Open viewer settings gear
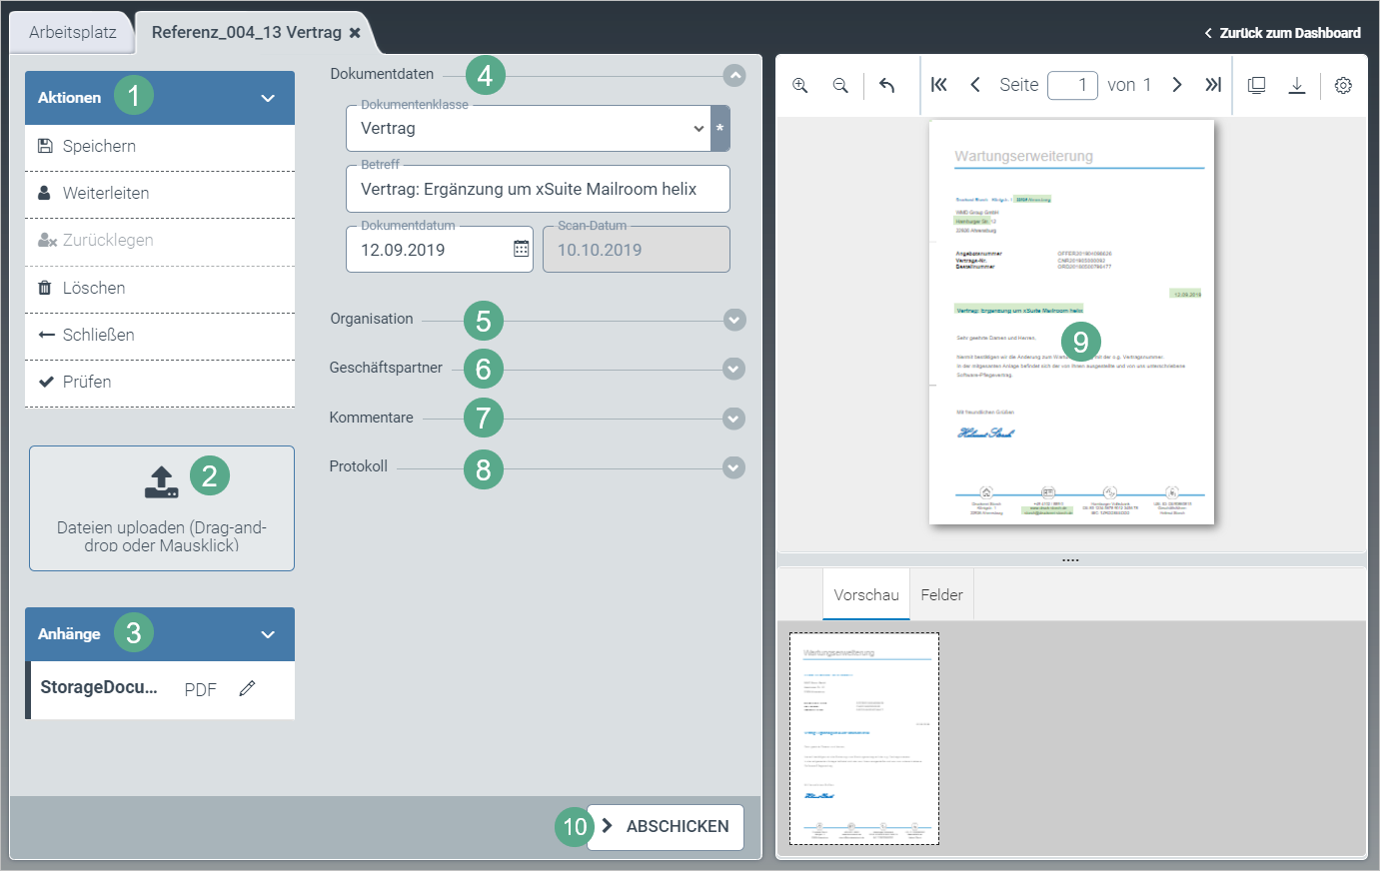Screen dimensions: 1380x871 1343,86
